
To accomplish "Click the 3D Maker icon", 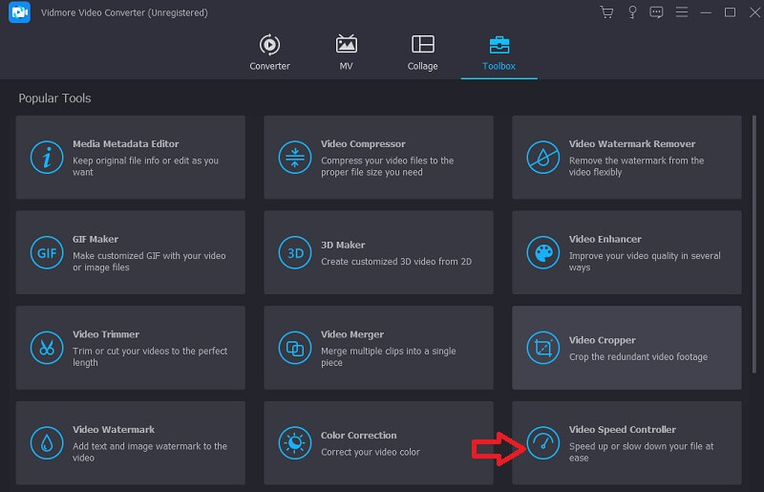I will (x=295, y=252).
